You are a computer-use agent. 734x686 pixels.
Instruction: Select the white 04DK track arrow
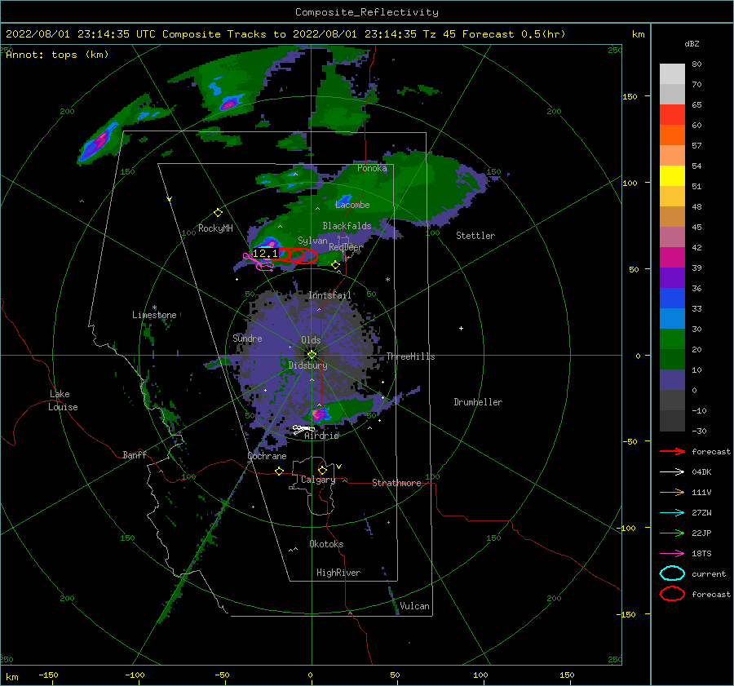click(672, 472)
